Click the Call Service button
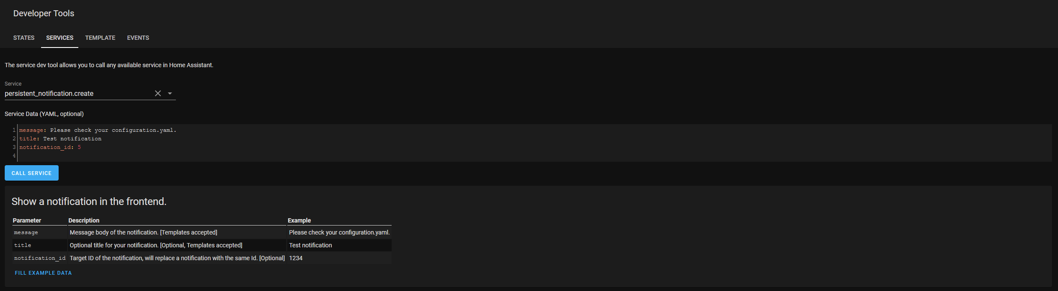Image resolution: width=1058 pixels, height=291 pixels. [x=32, y=173]
